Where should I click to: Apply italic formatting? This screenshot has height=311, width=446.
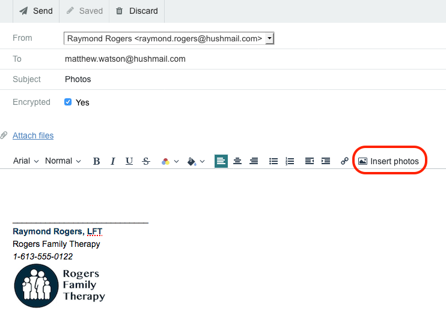tap(112, 161)
